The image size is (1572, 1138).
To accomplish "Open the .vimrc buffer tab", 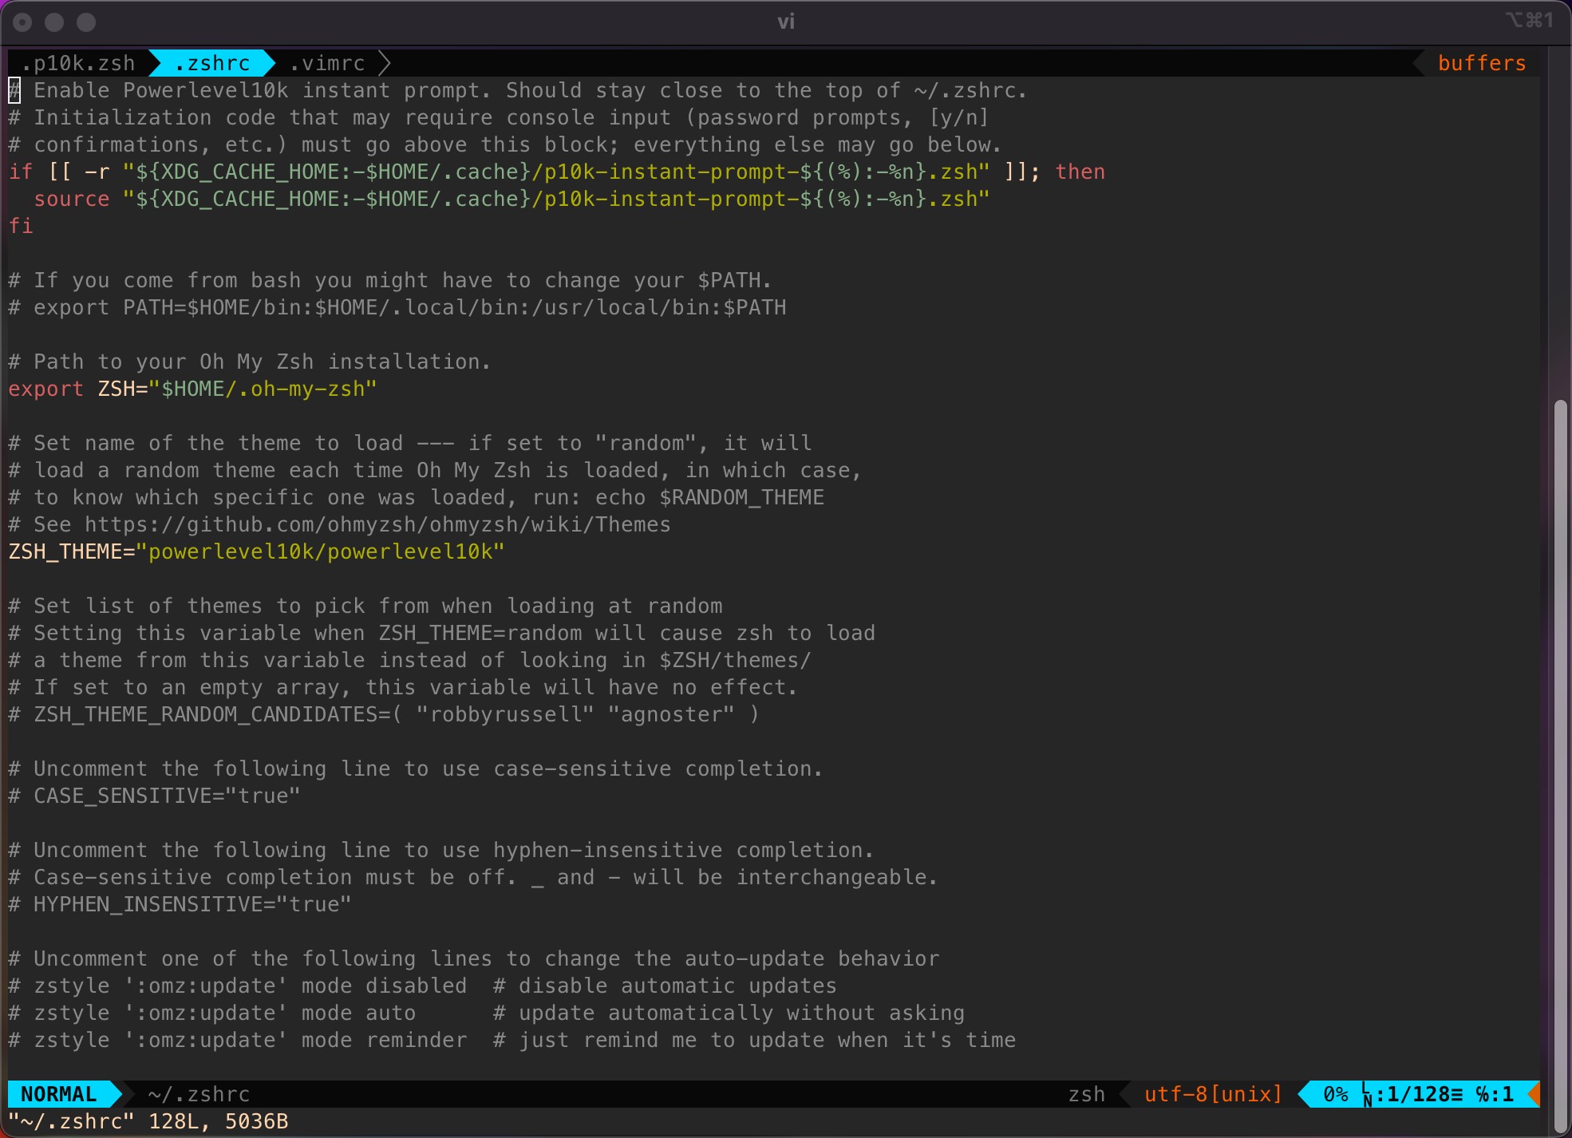I will coord(327,63).
